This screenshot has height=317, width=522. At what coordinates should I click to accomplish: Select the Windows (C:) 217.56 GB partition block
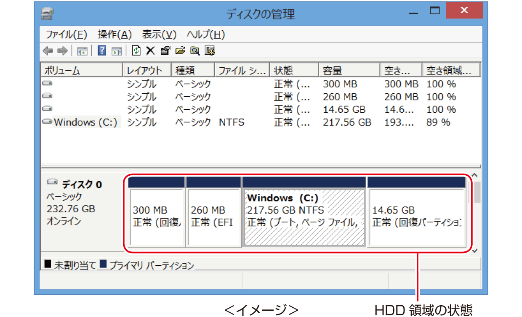tap(304, 217)
